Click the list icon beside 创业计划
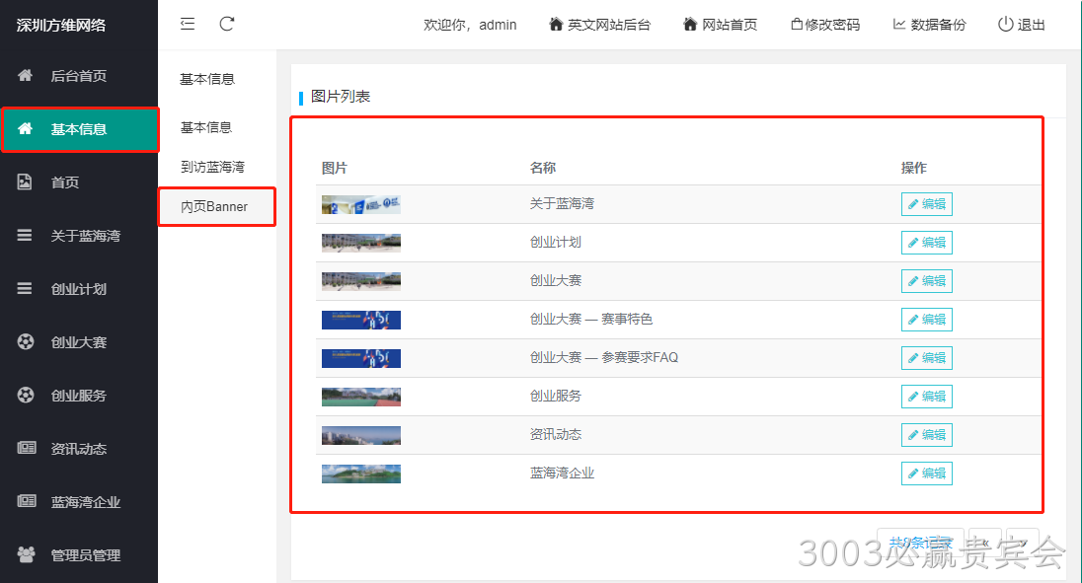 tap(25, 288)
